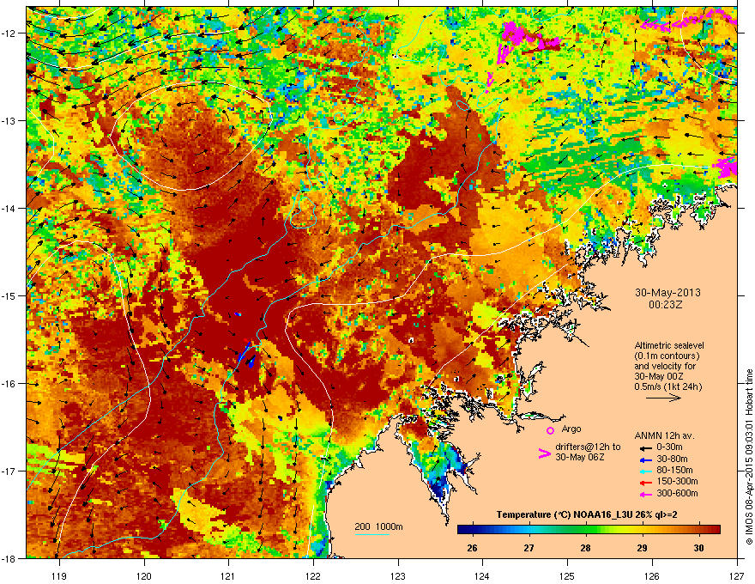Click longitude axis label '123'
The width and height of the screenshot is (755, 584).
pyautogui.click(x=398, y=576)
